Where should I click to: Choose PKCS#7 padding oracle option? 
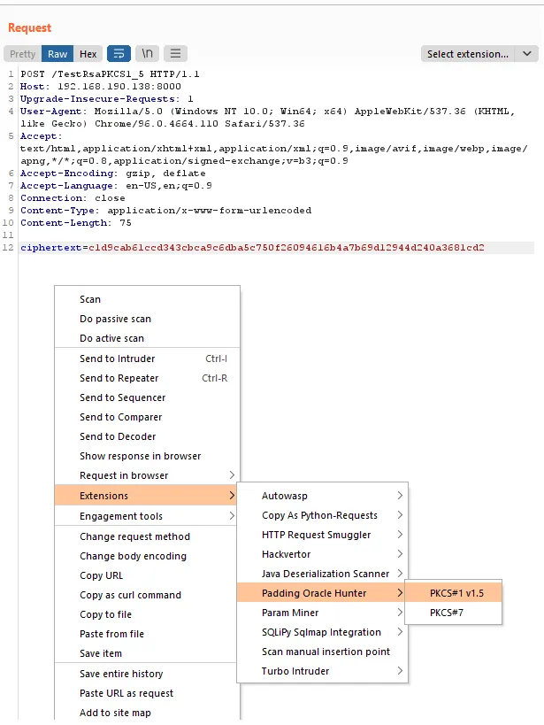[448, 613]
